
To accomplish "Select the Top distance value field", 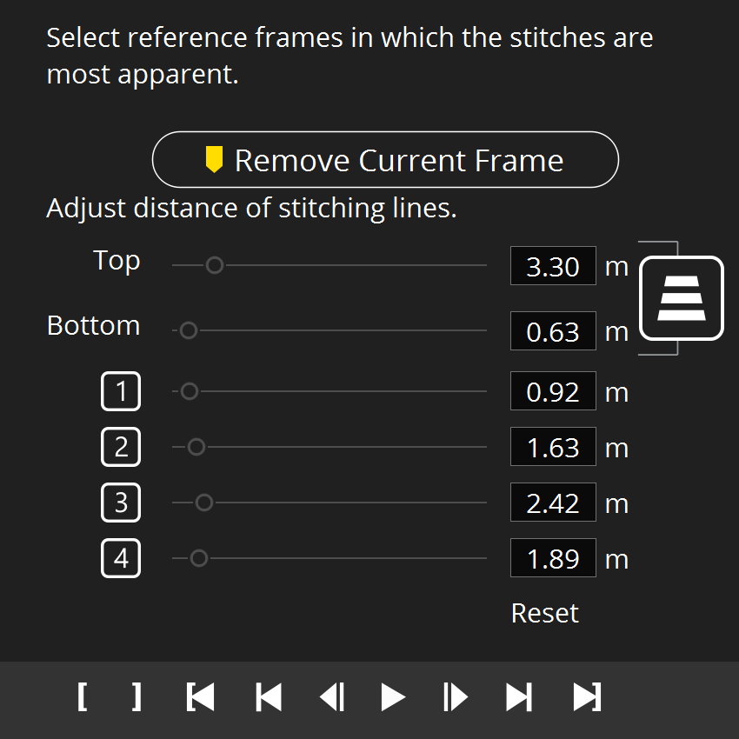I will (553, 266).
